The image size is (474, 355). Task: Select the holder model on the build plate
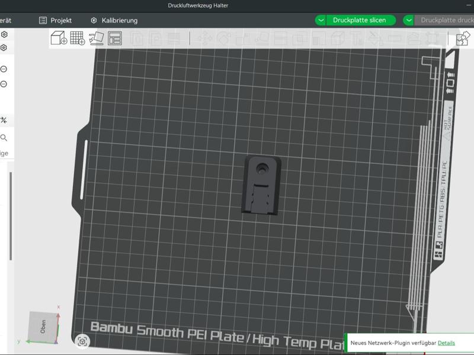(261, 185)
